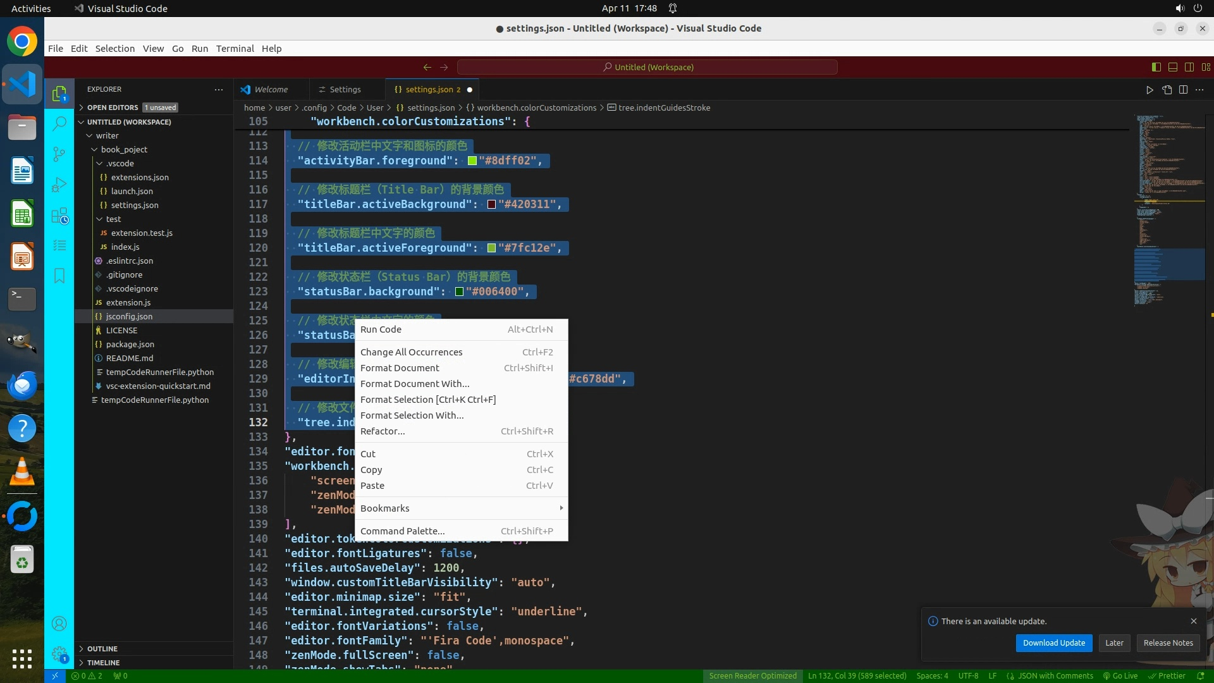
Task: Expand the TIMELINE section
Action: pos(103,663)
